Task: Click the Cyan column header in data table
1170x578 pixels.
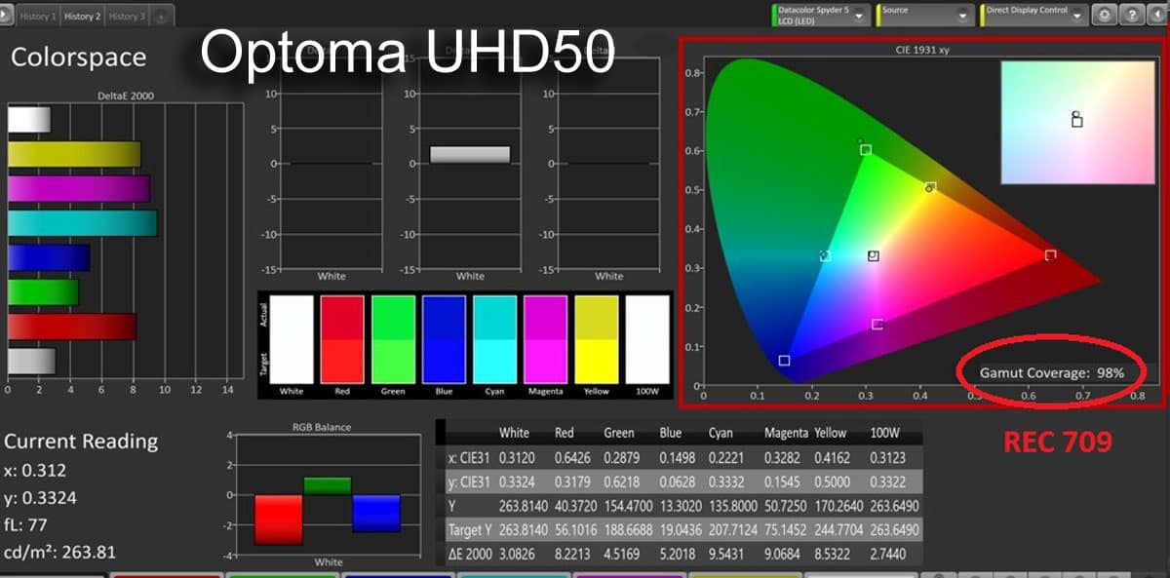Action: coord(721,433)
